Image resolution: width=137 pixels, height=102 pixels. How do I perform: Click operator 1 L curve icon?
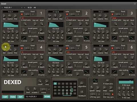pos(24,38)
